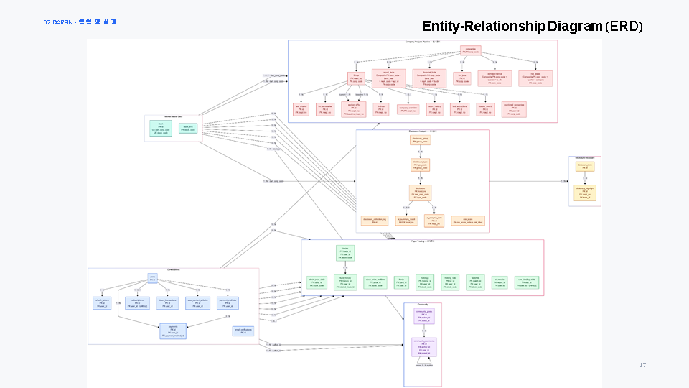689x388 pixels.
Task: Select the findings entity box
Action: [381, 109]
